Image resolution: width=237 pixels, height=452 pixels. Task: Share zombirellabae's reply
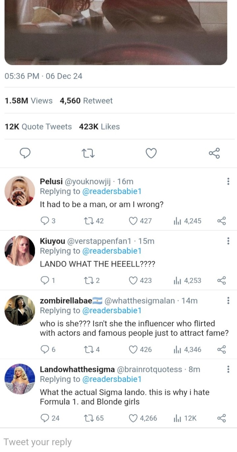tap(222, 349)
